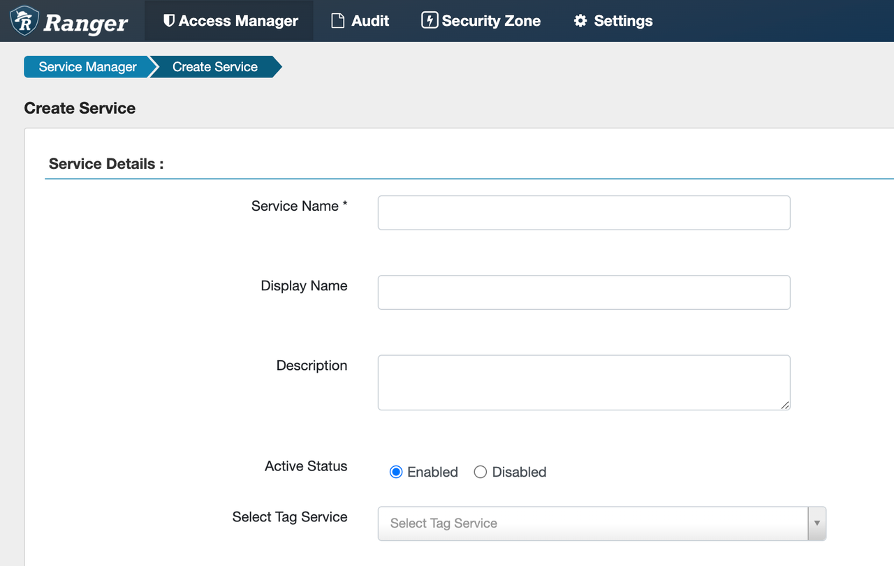Viewport: 894px width, 566px height.
Task: Click the Ranger logo badge icon
Action: pos(25,21)
